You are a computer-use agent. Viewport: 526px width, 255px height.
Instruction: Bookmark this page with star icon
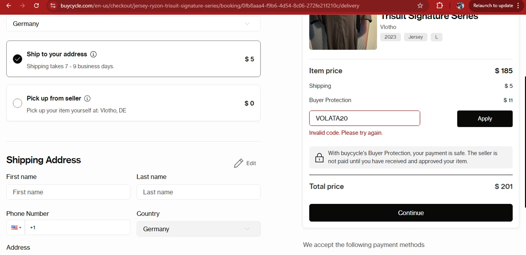[x=420, y=6]
